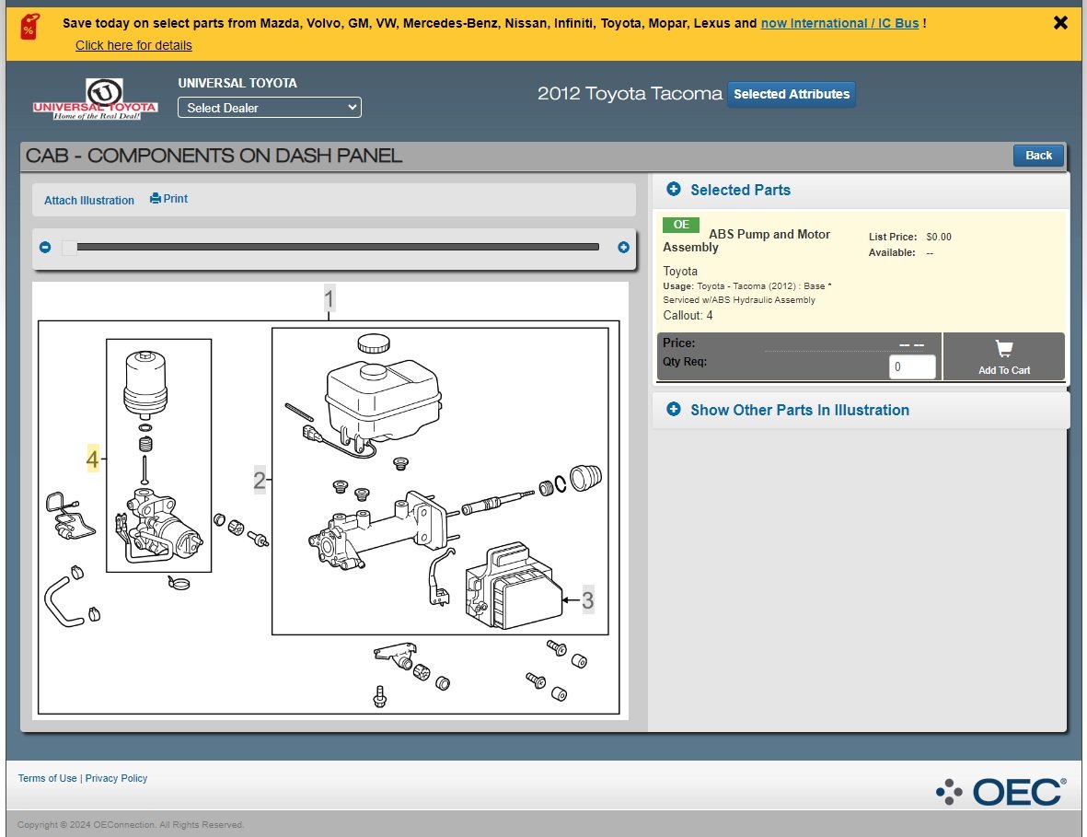
Task: Open Terms of Use link
Action: [x=47, y=778]
